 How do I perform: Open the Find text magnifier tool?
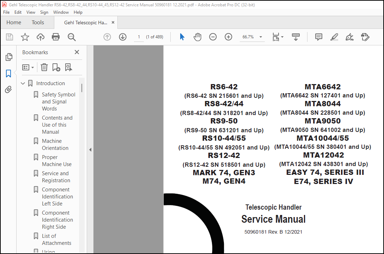point(72,37)
